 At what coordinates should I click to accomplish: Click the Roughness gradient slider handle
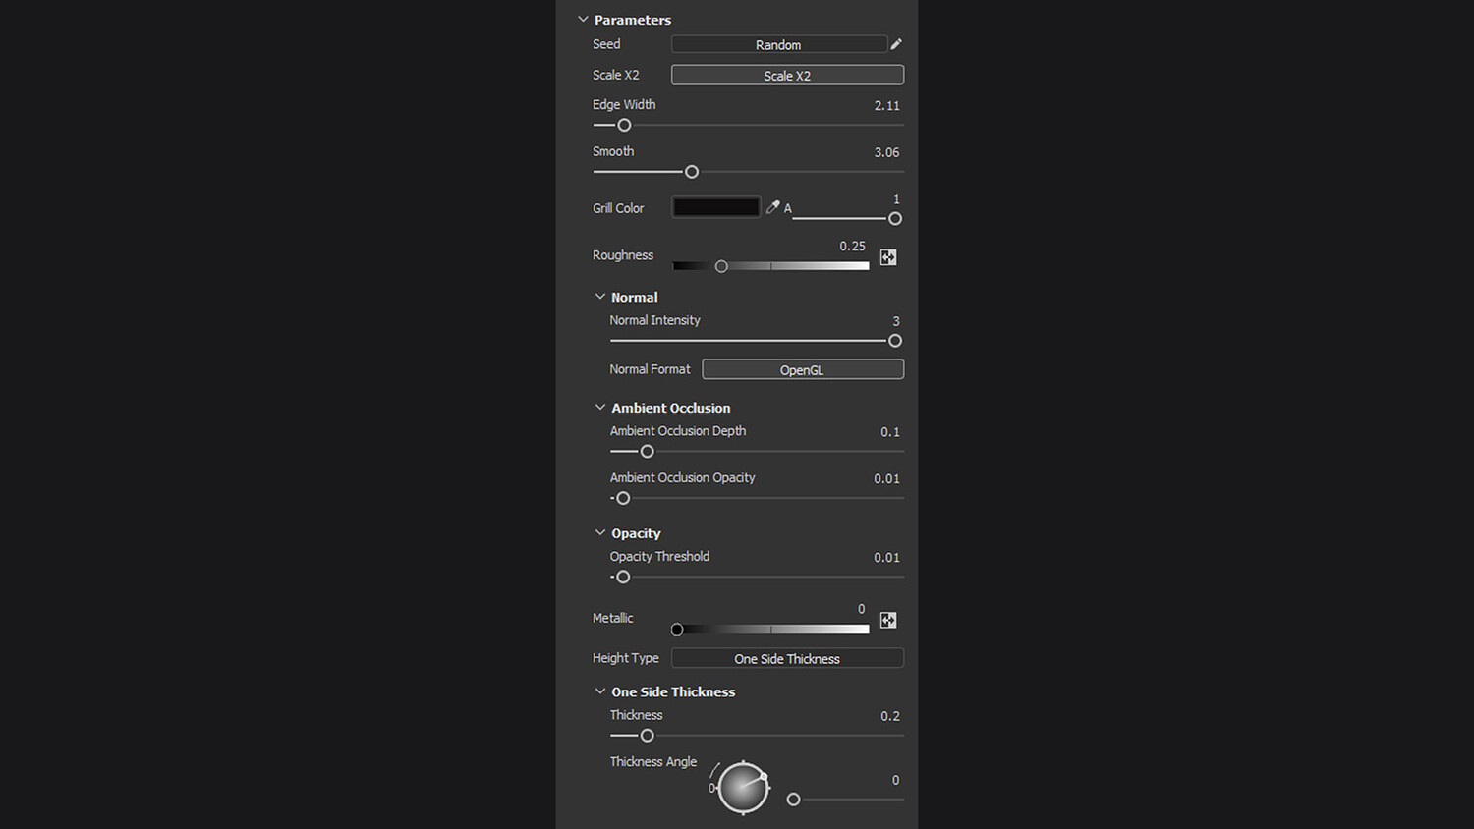point(721,266)
